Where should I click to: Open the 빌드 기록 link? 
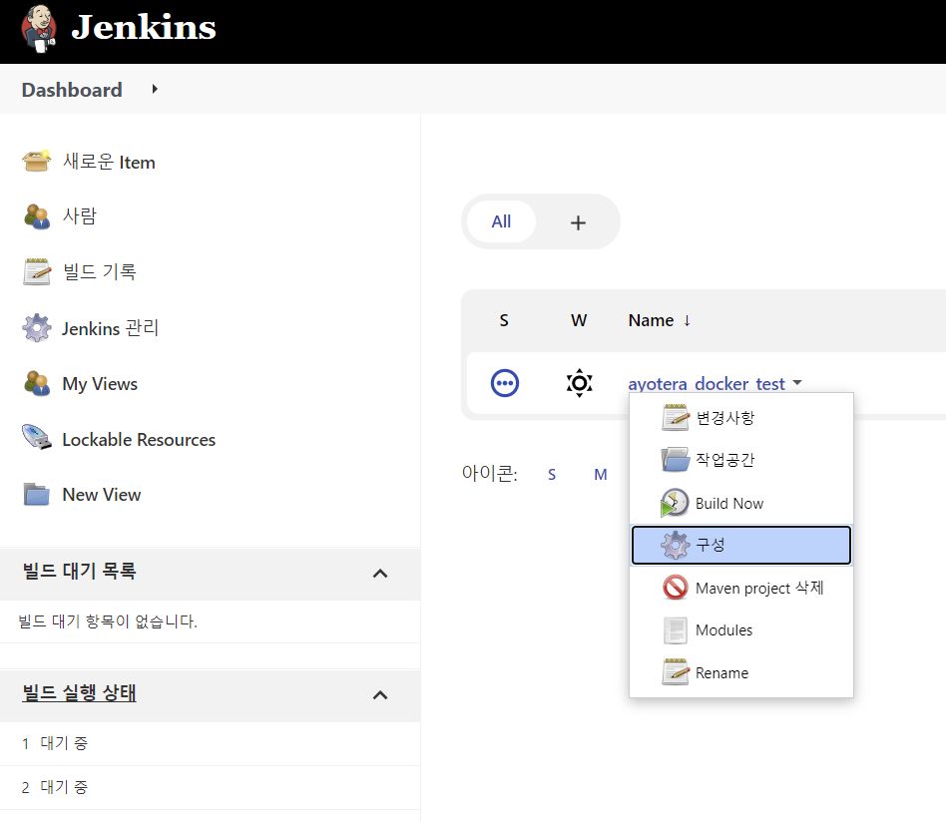coord(100,271)
